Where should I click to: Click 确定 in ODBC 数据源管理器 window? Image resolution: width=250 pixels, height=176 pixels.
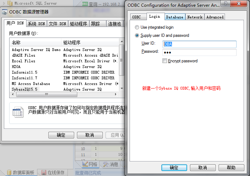click(61, 135)
